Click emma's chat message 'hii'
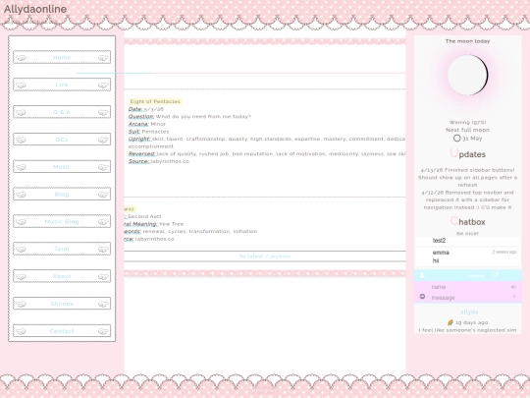This screenshot has width=530, height=398. click(436, 260)
